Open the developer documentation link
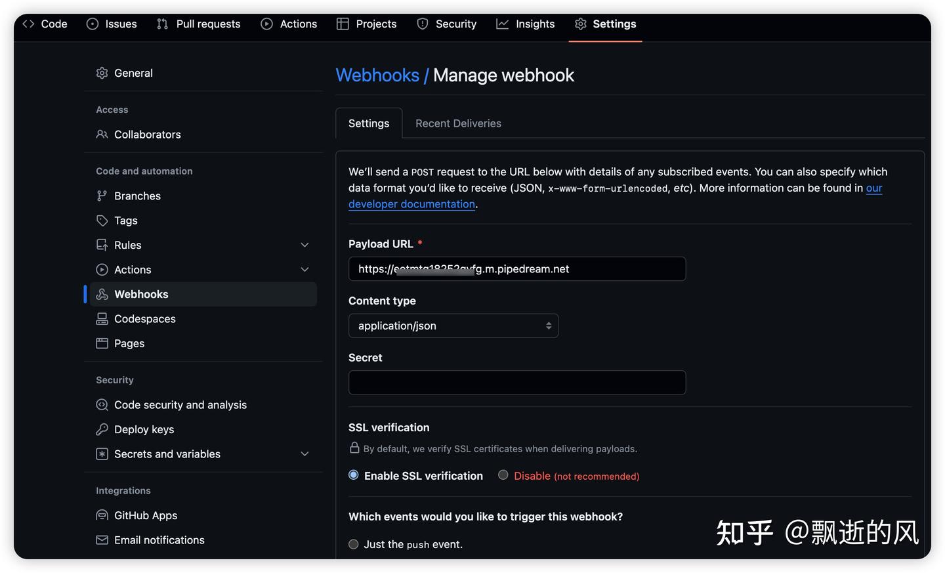 click(411, 204)
